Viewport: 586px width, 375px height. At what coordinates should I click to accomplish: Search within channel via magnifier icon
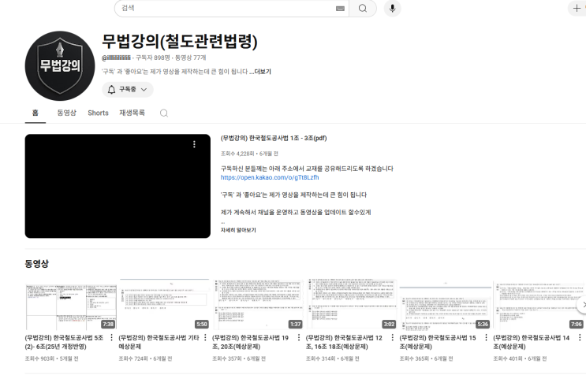[x=164, y=113]
